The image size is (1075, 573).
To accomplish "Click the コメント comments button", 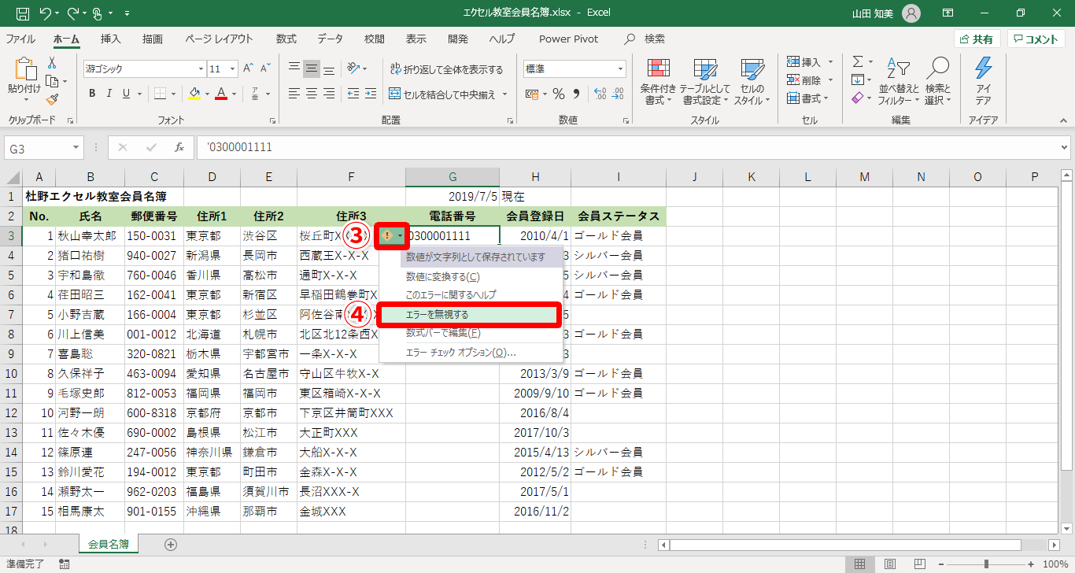I will (1036, 39).
